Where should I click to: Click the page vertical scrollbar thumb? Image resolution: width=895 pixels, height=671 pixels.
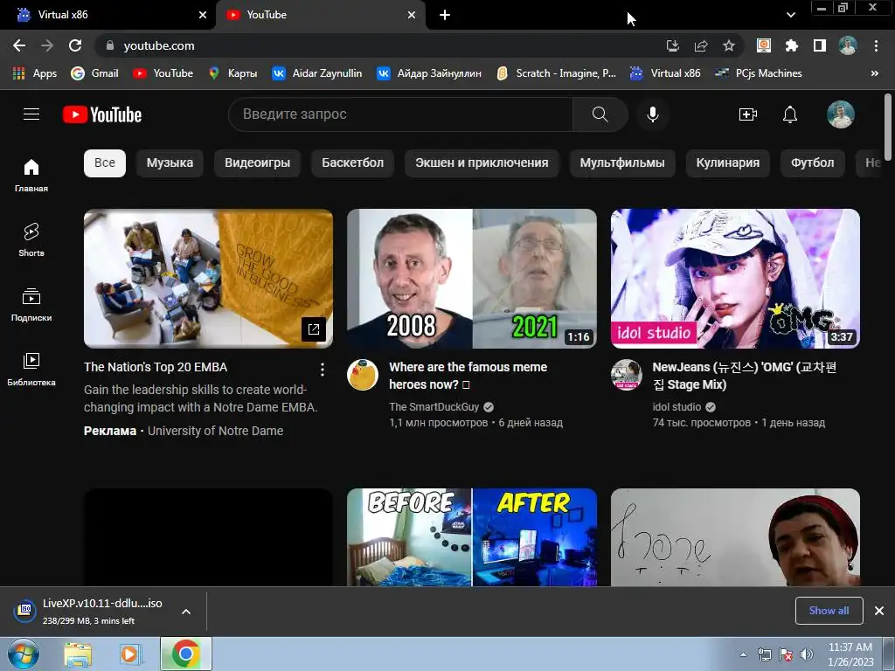tap(888, 127)
